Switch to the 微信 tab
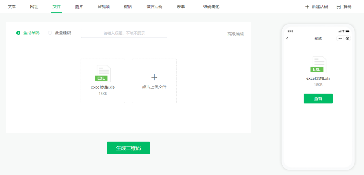The image size is (364, 175). 128,7
